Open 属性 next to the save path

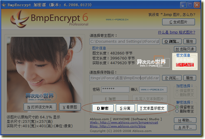coord(190,78)
